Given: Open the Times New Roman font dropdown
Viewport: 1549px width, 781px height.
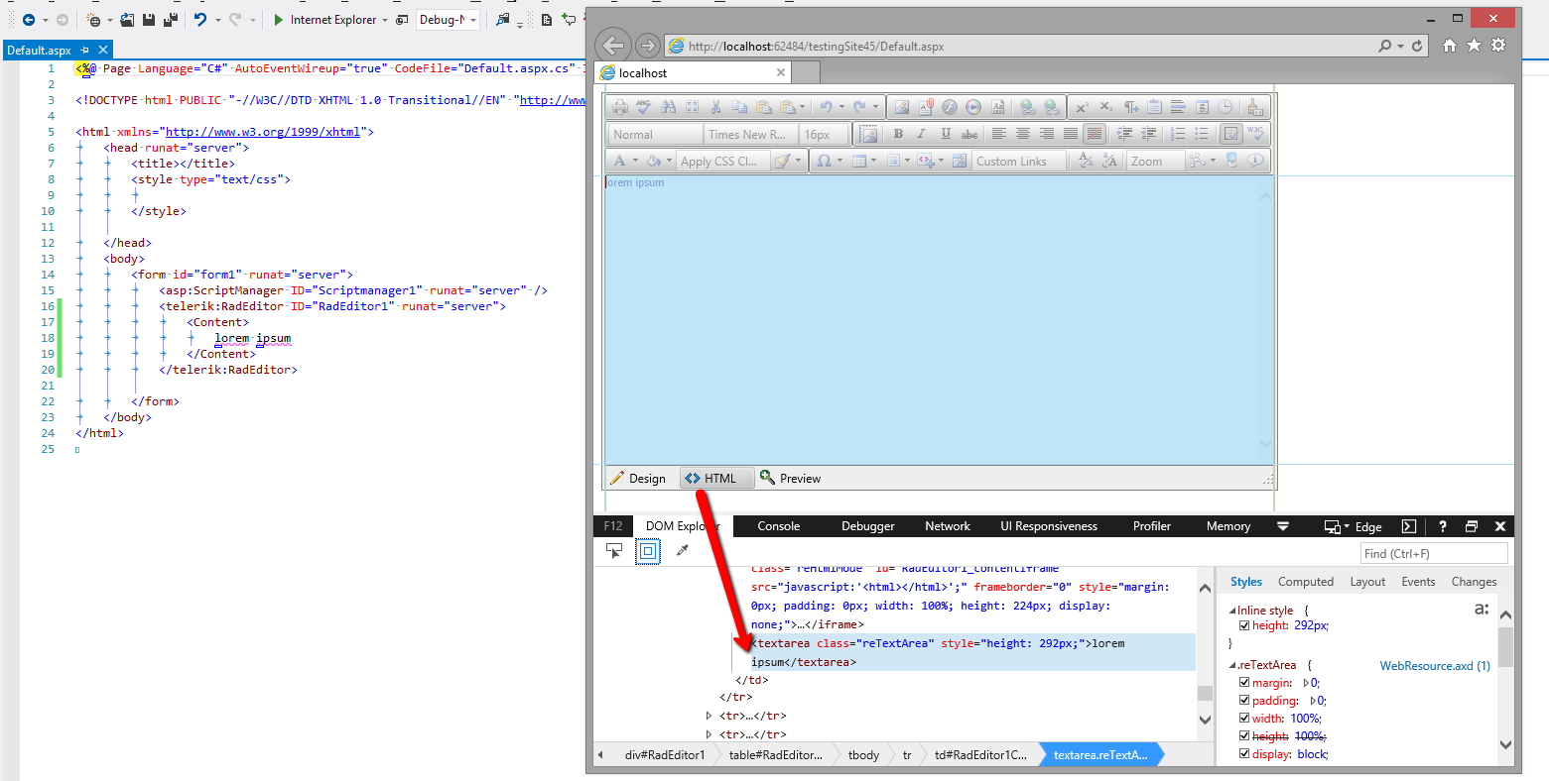Looking at the screenshot, I should 751,134.
